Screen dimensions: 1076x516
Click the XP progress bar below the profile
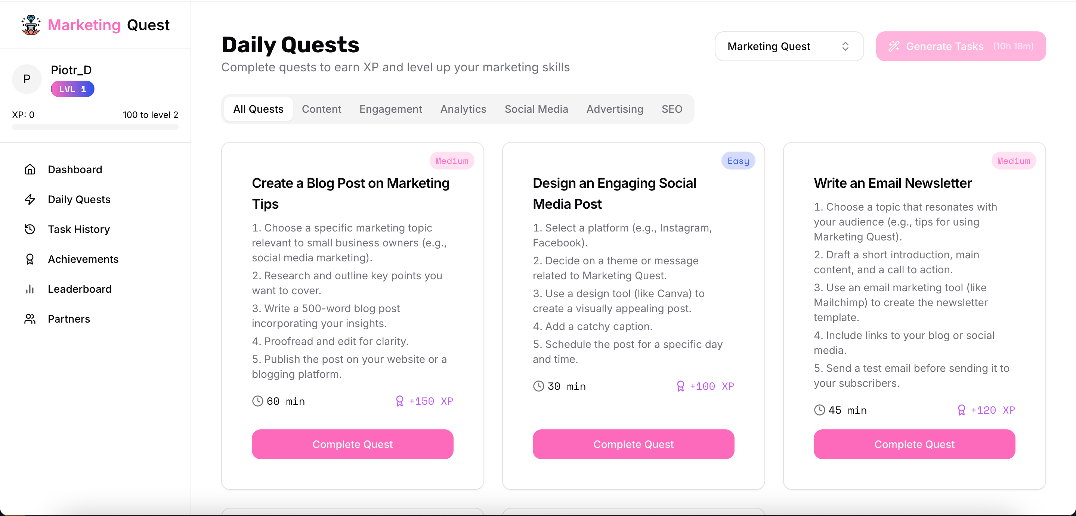coord(95,127)
